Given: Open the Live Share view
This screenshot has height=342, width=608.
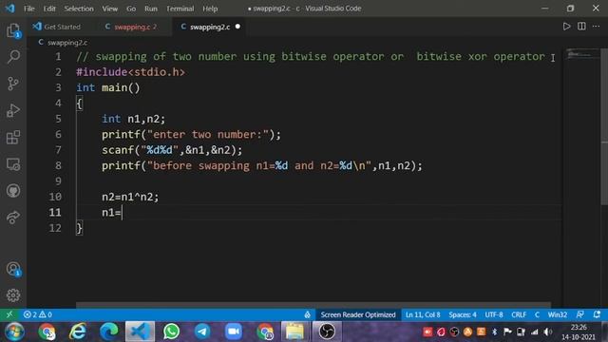Looking at the screenshot, I should [x=13, y=218].
